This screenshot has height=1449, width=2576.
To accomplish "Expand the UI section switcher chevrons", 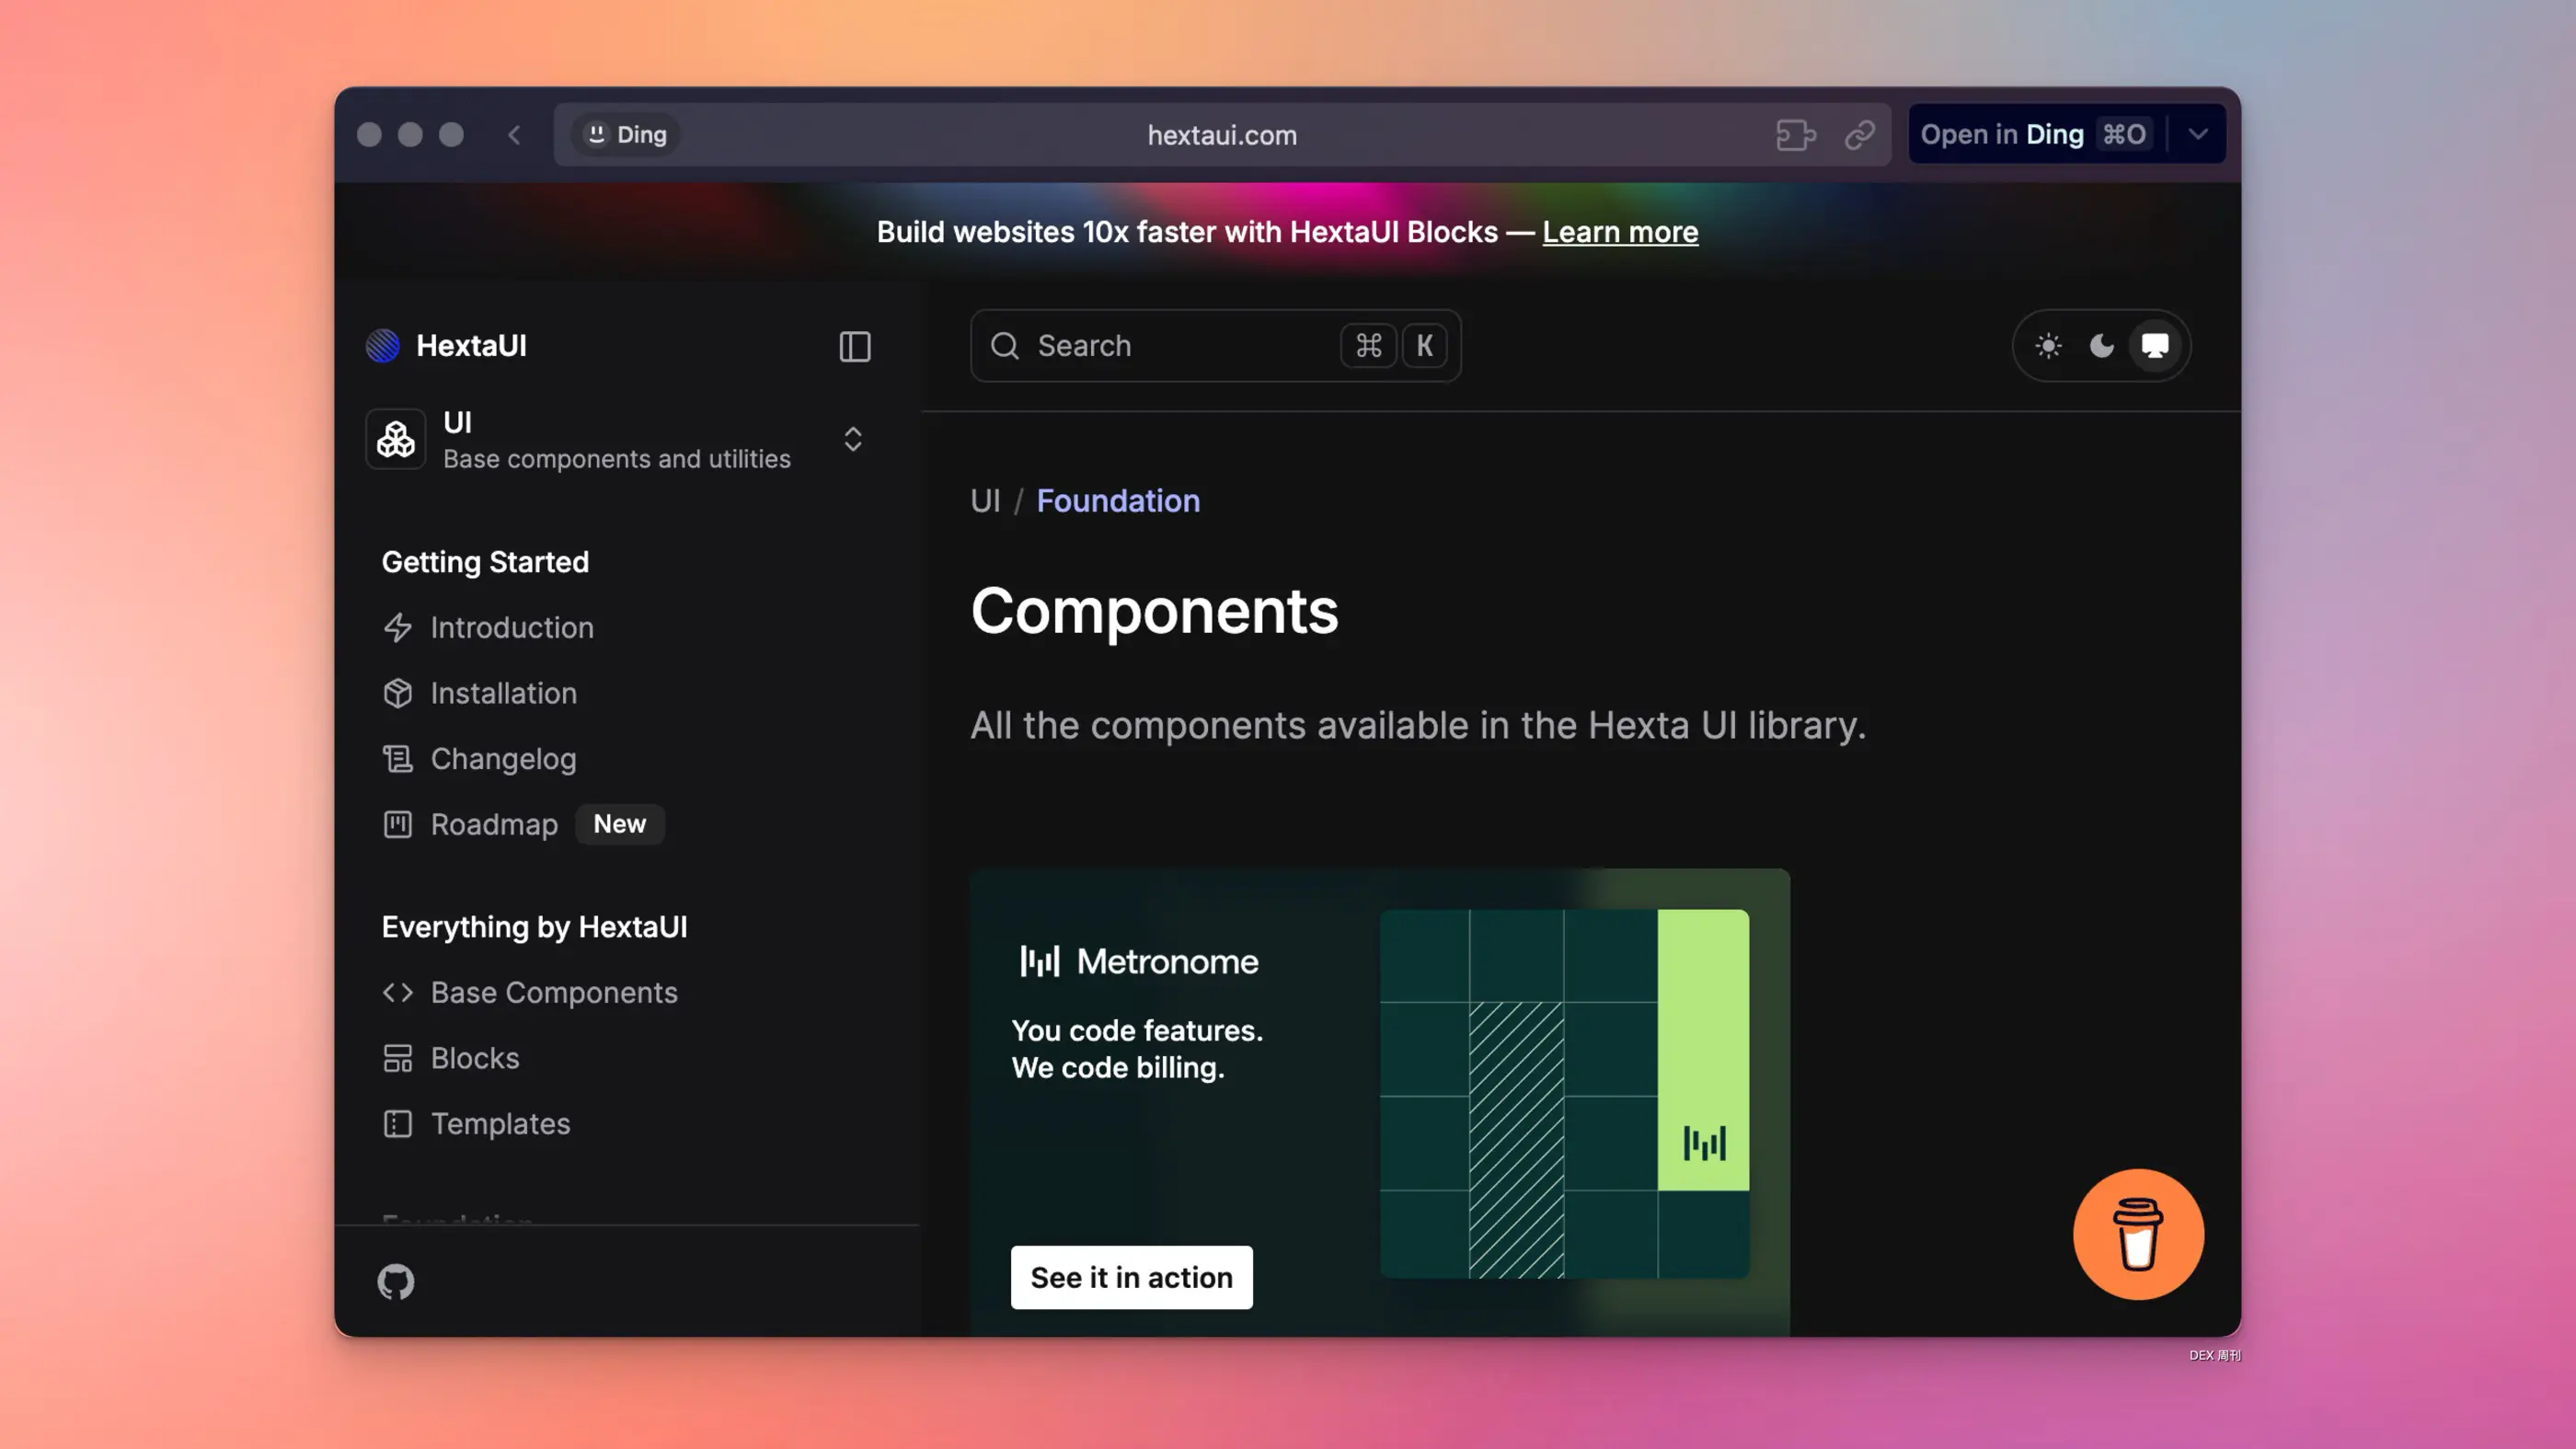I will point(852,439).
